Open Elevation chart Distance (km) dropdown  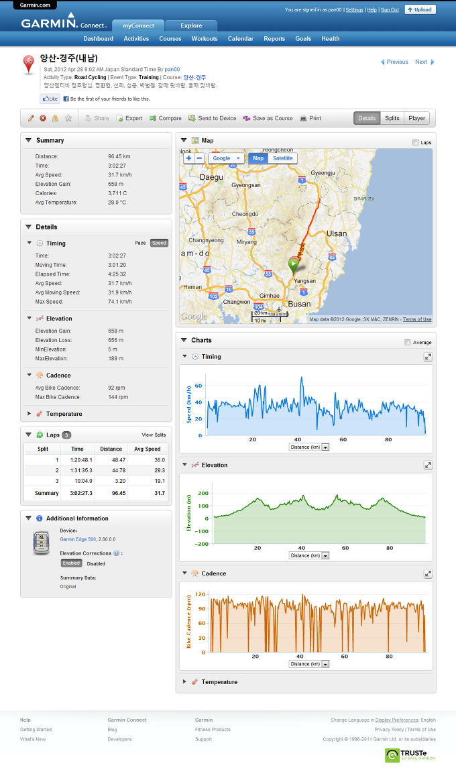click(309, 556)
